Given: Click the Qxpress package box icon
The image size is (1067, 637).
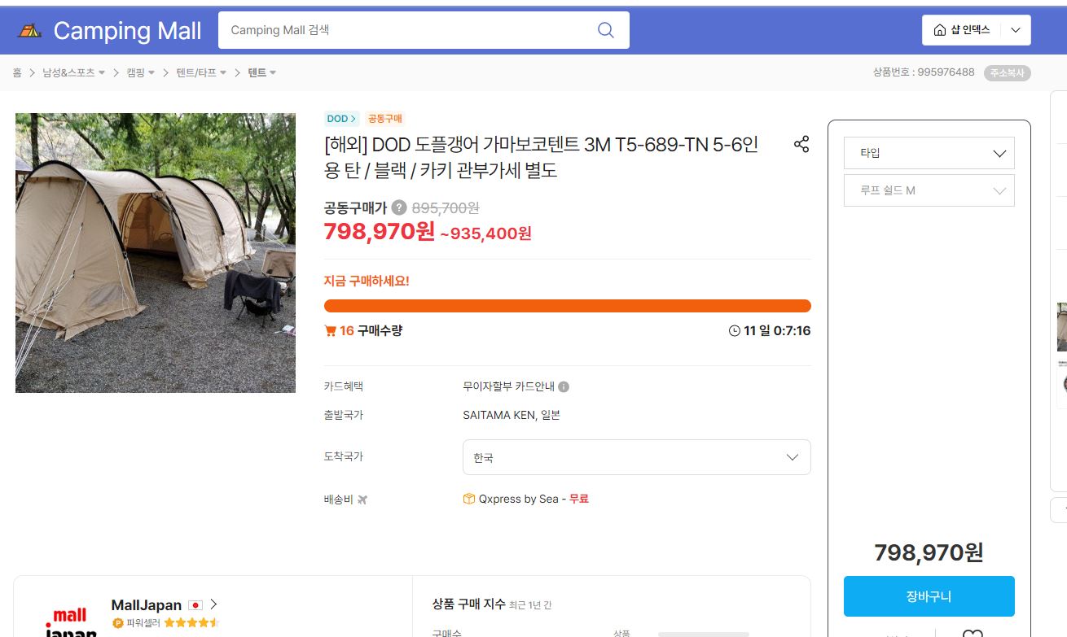Looking at the screenshot, I should [469, 499].
